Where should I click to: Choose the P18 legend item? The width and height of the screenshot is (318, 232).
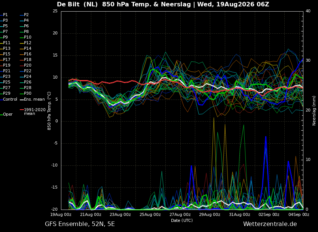tap(26, 60)
